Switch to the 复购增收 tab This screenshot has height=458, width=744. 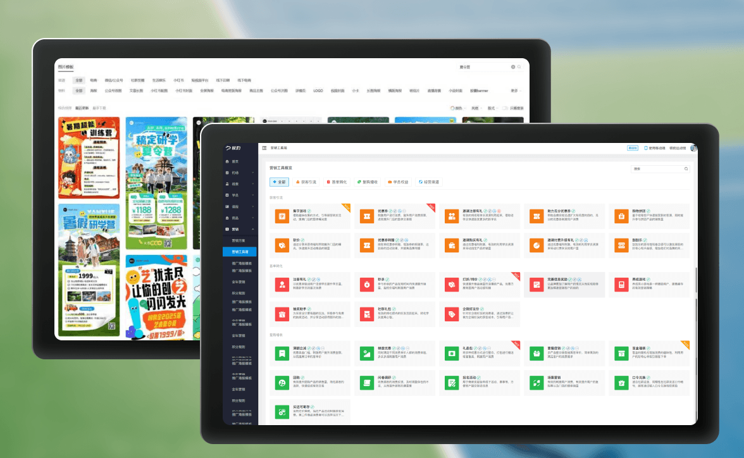pyautogui.click(x=367, y=182)
